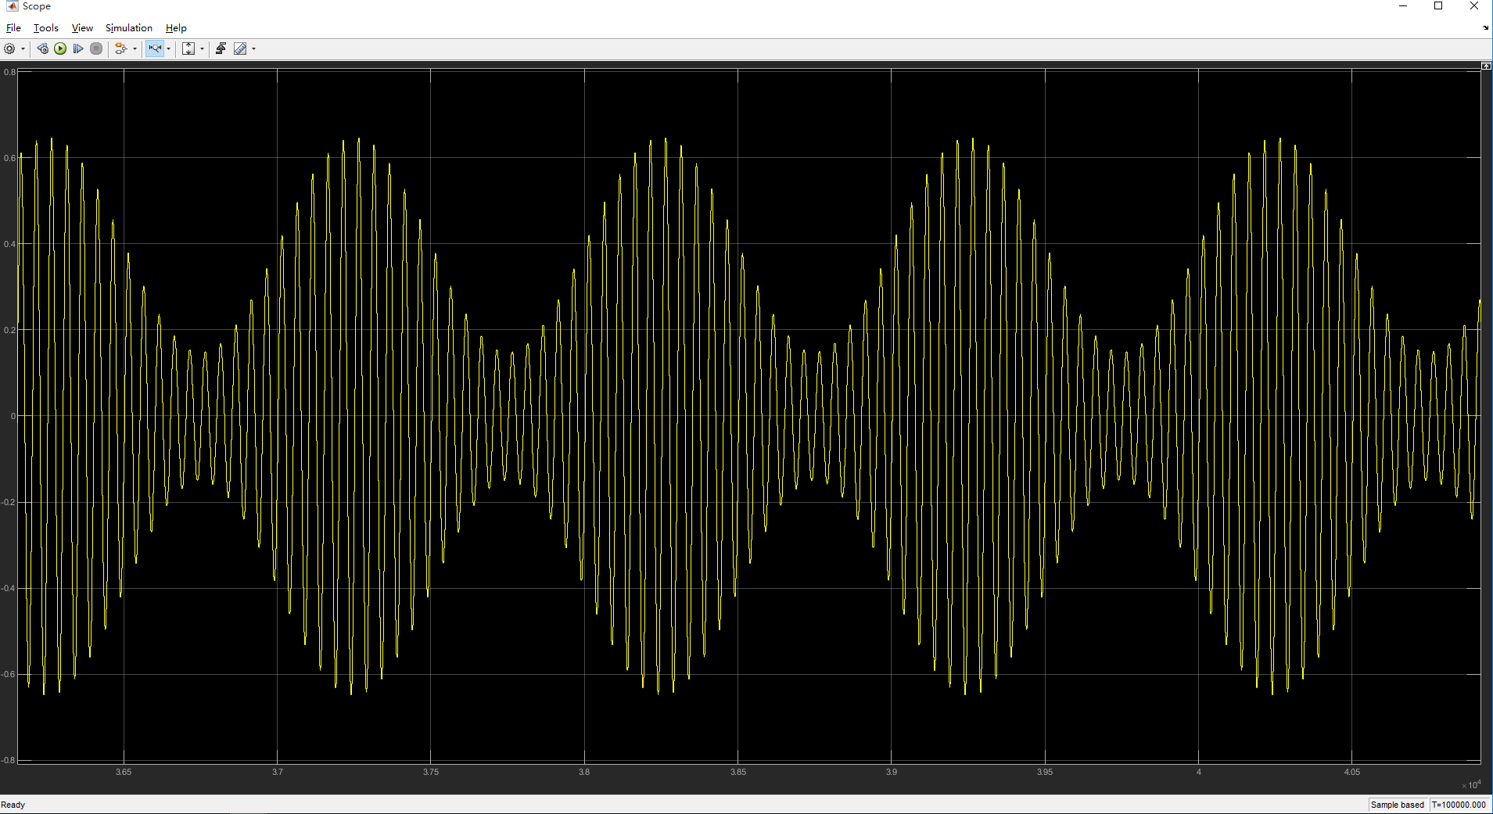Open the Tools menu

[x=46, y=28]
